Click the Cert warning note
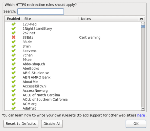The image size is (150, 131). (x=90, y=38)
